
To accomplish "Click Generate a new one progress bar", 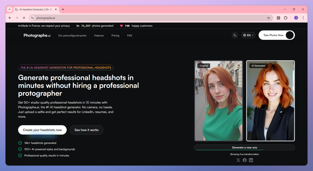I will [244, 148].
